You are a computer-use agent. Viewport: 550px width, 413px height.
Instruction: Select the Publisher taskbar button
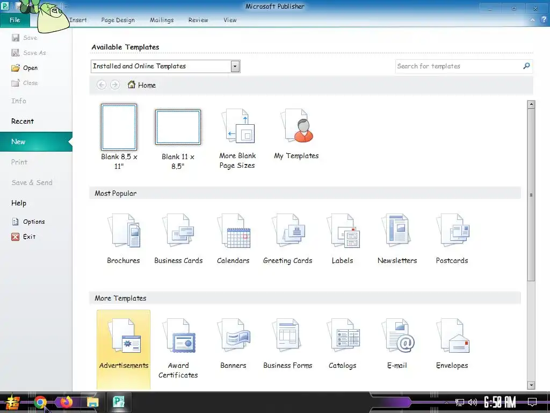pyautogui.click(x=119, y=402)
